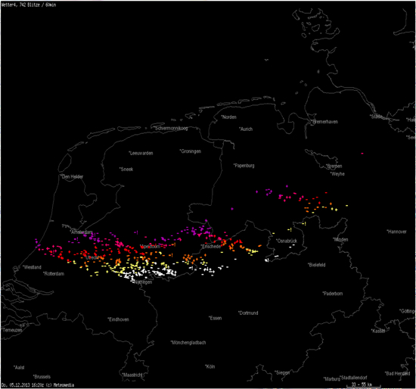The image size is (416, 389).
Task: Click the Maastricht city label
Action: pos(132,375)
